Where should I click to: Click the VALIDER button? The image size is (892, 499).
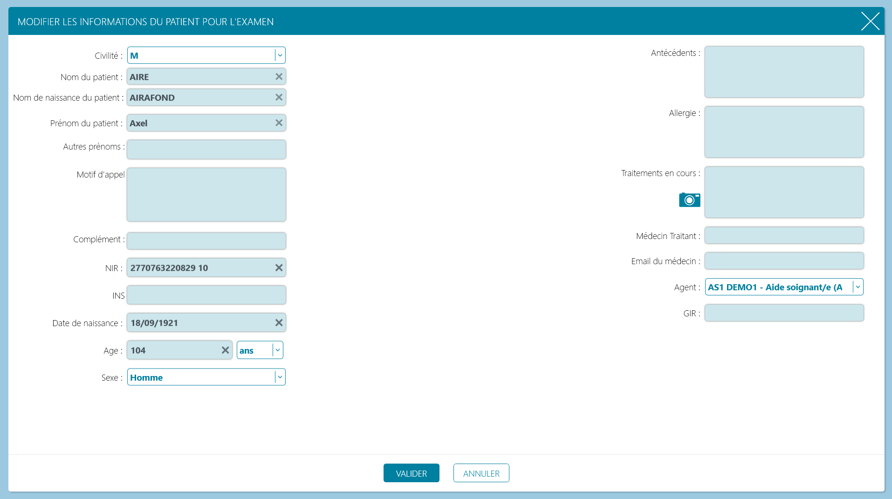(x=412, y=473)
